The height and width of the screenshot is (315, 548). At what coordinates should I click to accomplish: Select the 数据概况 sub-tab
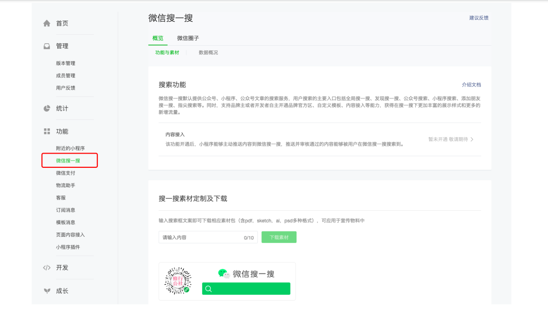pos(208,53)
